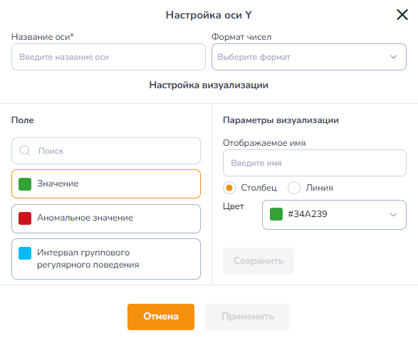The width and height of the screenshot is (418, 338).
Task: Open the Формат чисел dropdown
Action: [x=309, y=57]
